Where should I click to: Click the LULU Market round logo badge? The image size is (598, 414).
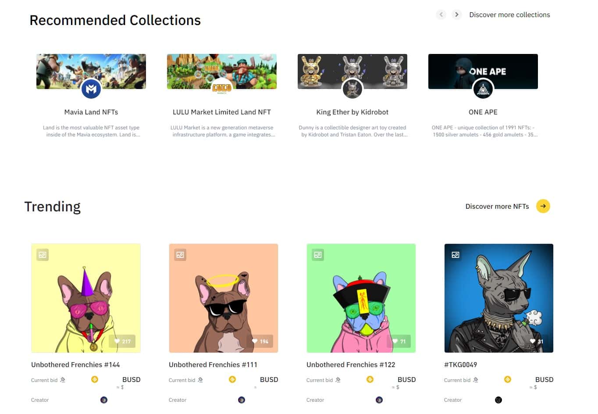222,89
